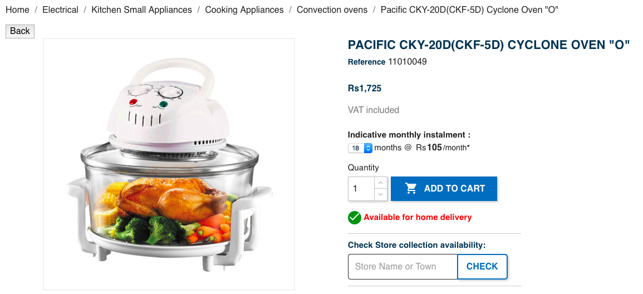
Task: Click the Back button
Action: [19, 31]
